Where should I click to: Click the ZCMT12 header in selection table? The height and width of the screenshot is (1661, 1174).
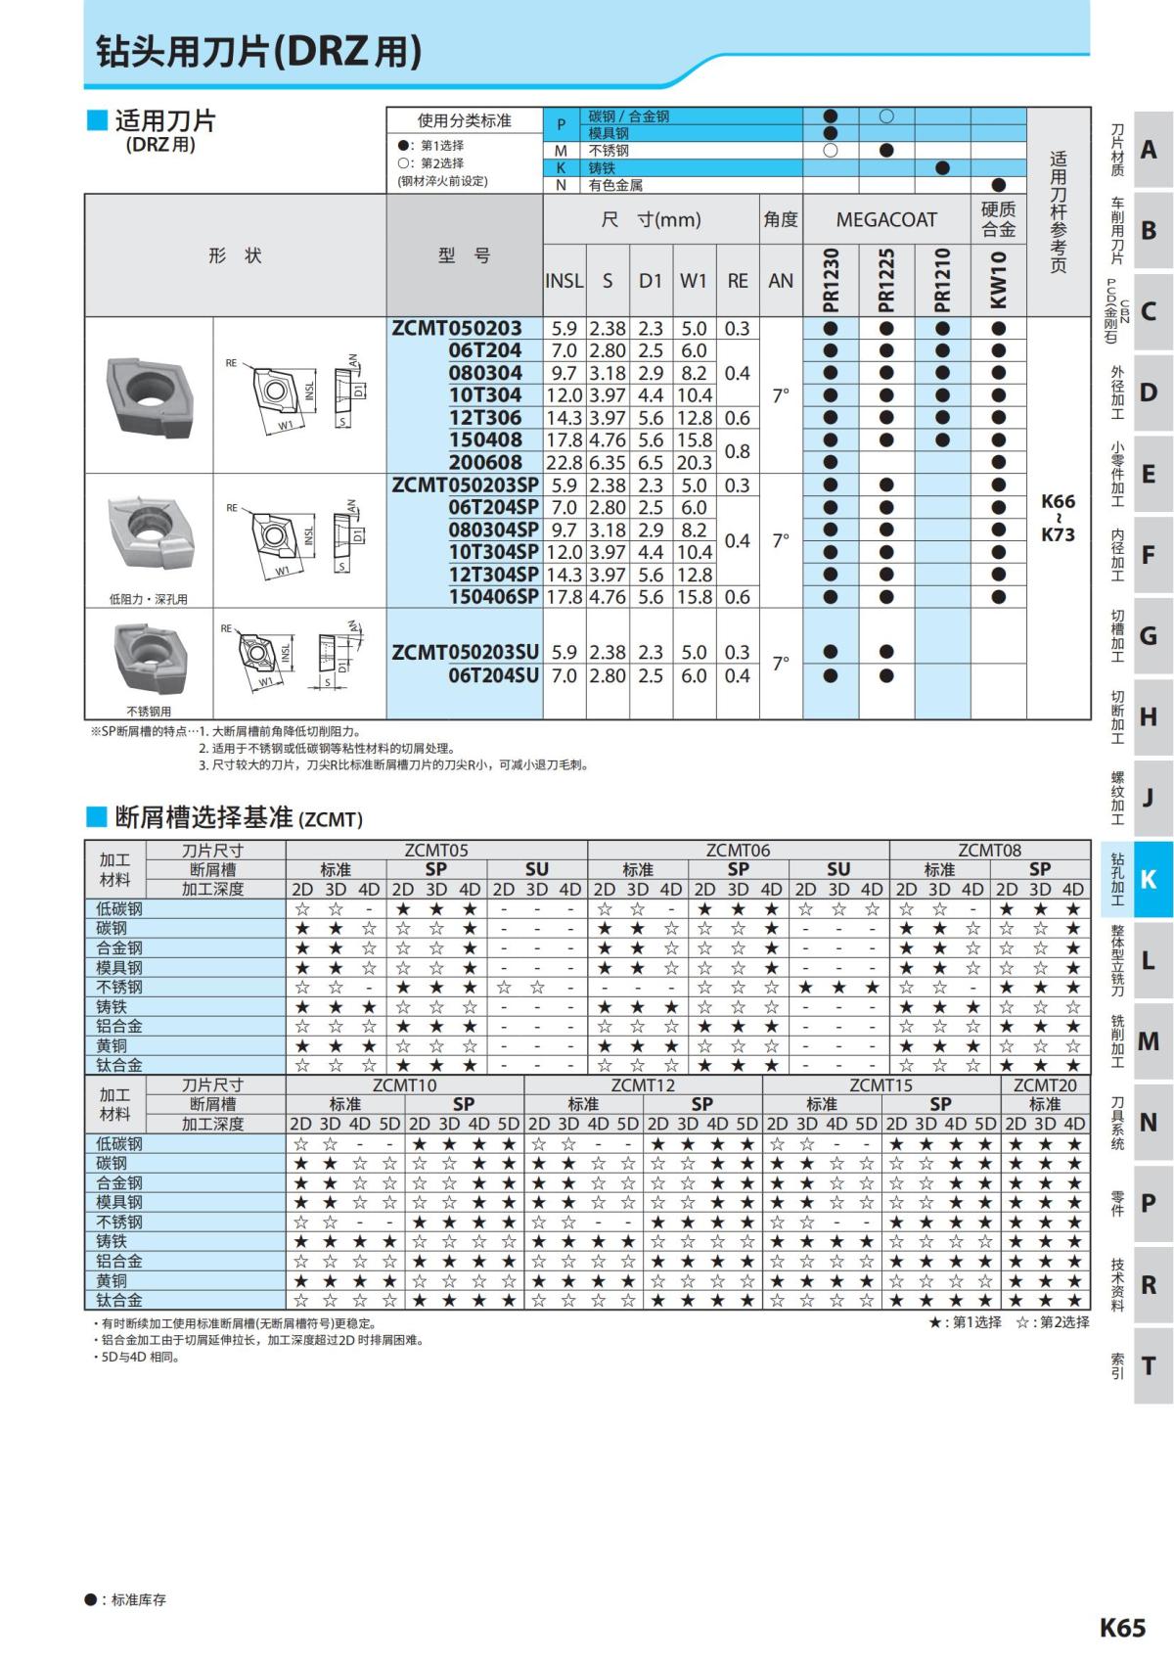(643, 1085)
